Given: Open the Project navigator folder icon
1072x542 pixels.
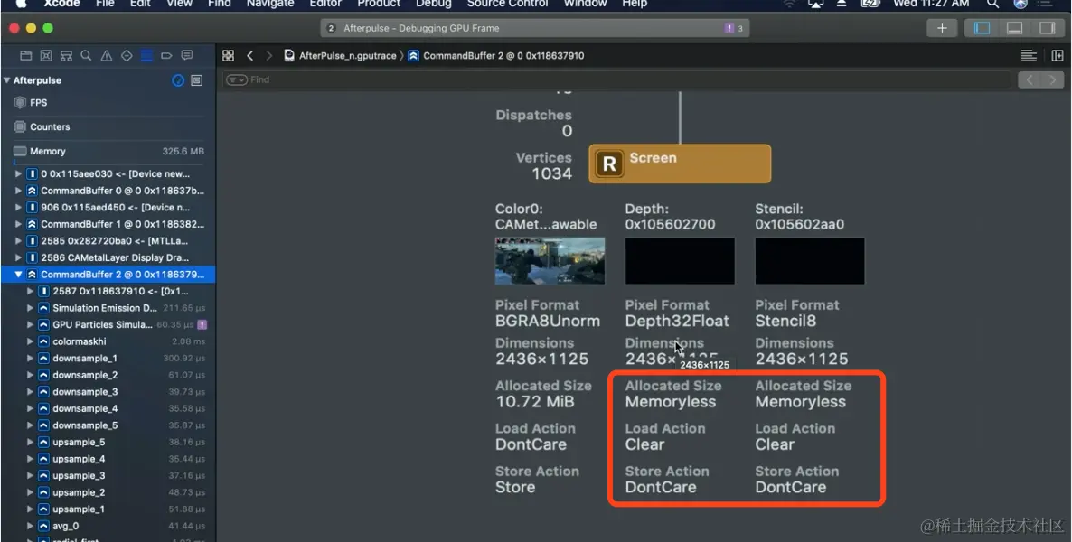Looking at the screenshot, I should coord(26,56).
